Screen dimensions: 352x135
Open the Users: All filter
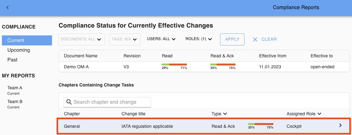coord(161,39)
